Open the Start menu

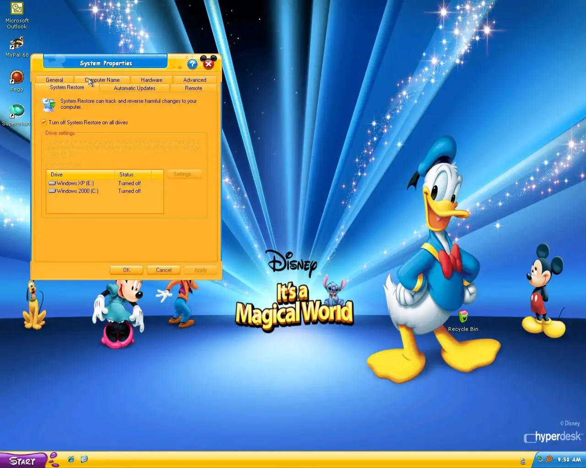pos(23,461)
